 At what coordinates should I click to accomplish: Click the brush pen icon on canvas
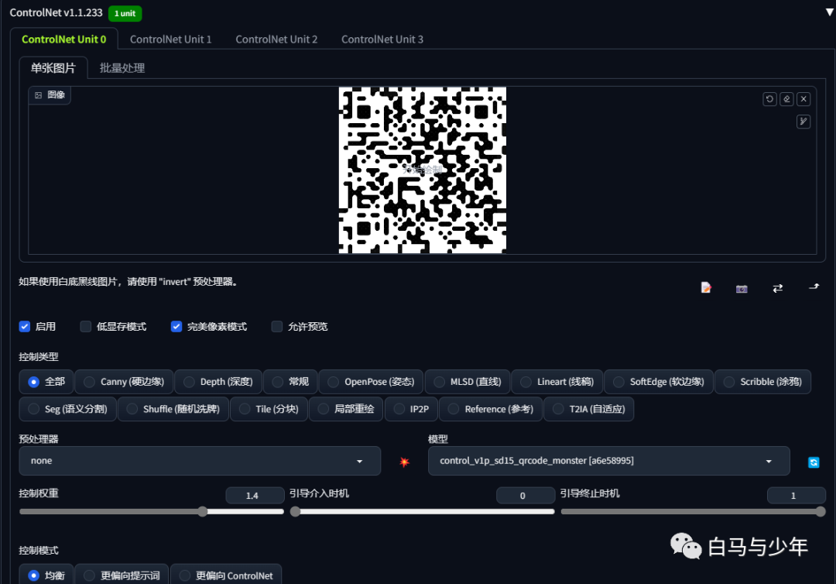coord(803,122)
